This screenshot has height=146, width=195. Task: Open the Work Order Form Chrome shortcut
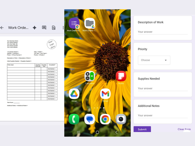74,23
